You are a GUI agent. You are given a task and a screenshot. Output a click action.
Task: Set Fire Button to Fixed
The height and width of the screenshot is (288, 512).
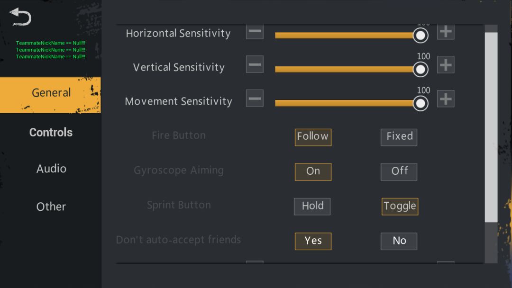pyautogui.click(x=399, y=137)
